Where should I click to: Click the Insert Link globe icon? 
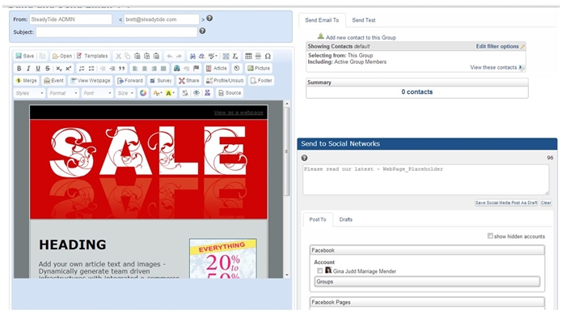pyautogui.click(x=177, y=68)
